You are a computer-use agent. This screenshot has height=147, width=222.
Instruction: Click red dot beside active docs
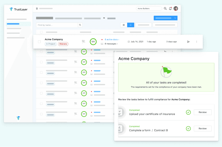[x=102, y=40]
